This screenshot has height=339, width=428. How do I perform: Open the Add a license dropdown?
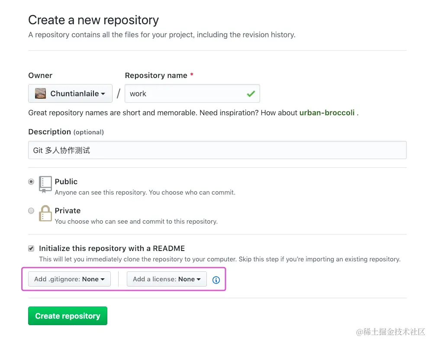pyautogui.click(x=167, y=279)
